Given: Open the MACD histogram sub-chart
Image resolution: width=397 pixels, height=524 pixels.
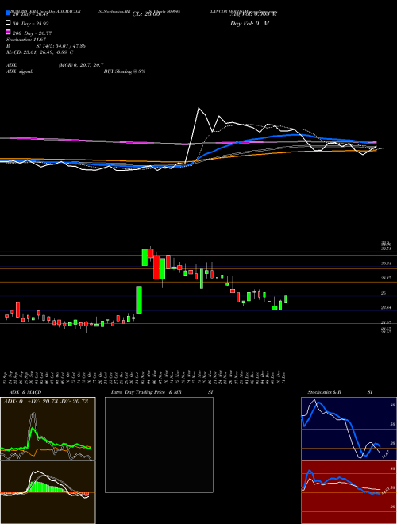Looking at the screenshot, I should (x=48, y=492).
